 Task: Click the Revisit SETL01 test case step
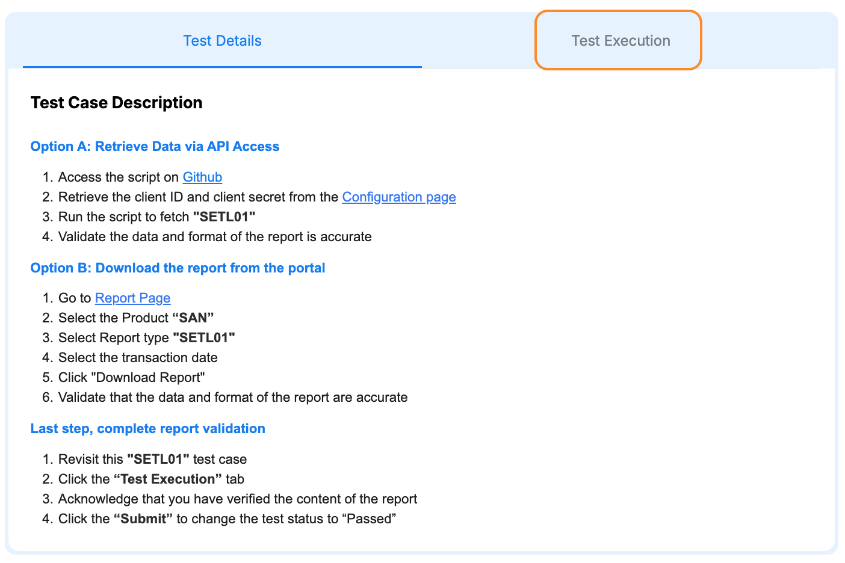click(x=152, y=459)
